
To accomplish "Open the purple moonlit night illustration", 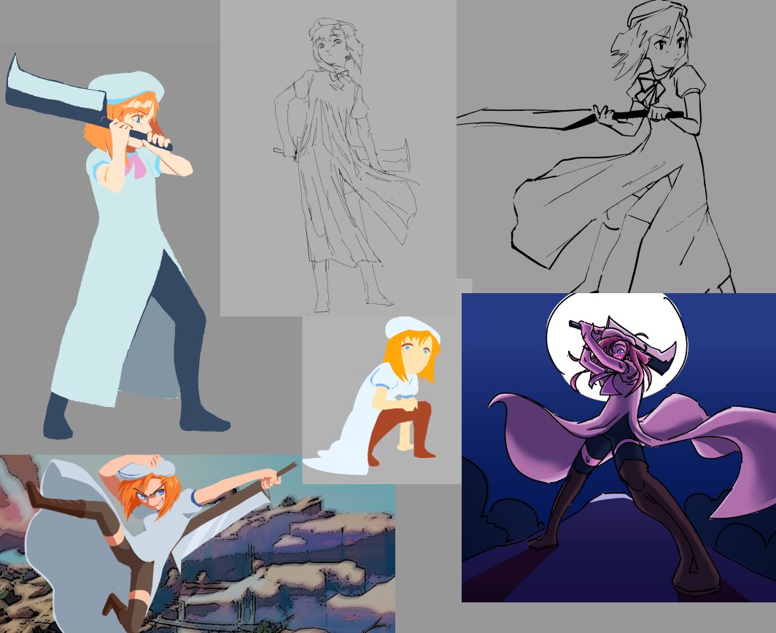I will click(x=618, y=448).
